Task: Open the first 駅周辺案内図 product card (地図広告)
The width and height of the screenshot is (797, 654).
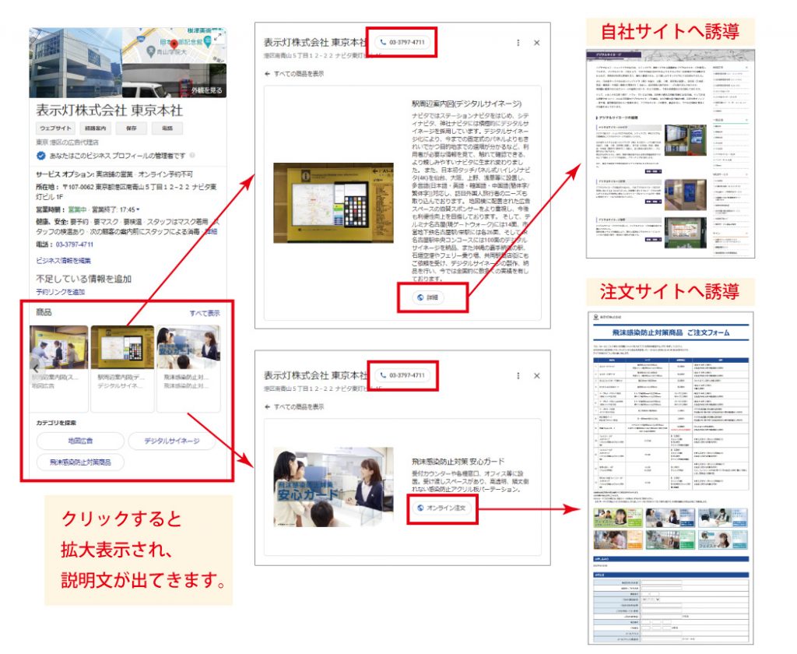Action: pos(59,368)
